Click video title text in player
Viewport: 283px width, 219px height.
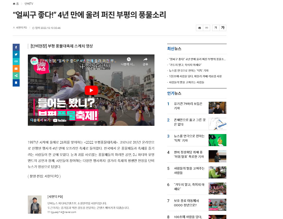pos(78,61)
